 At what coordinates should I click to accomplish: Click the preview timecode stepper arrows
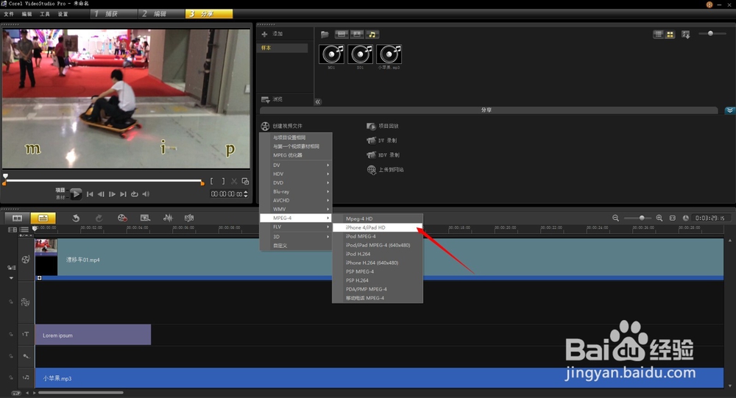pyautogui.click(x=246, y=193)
